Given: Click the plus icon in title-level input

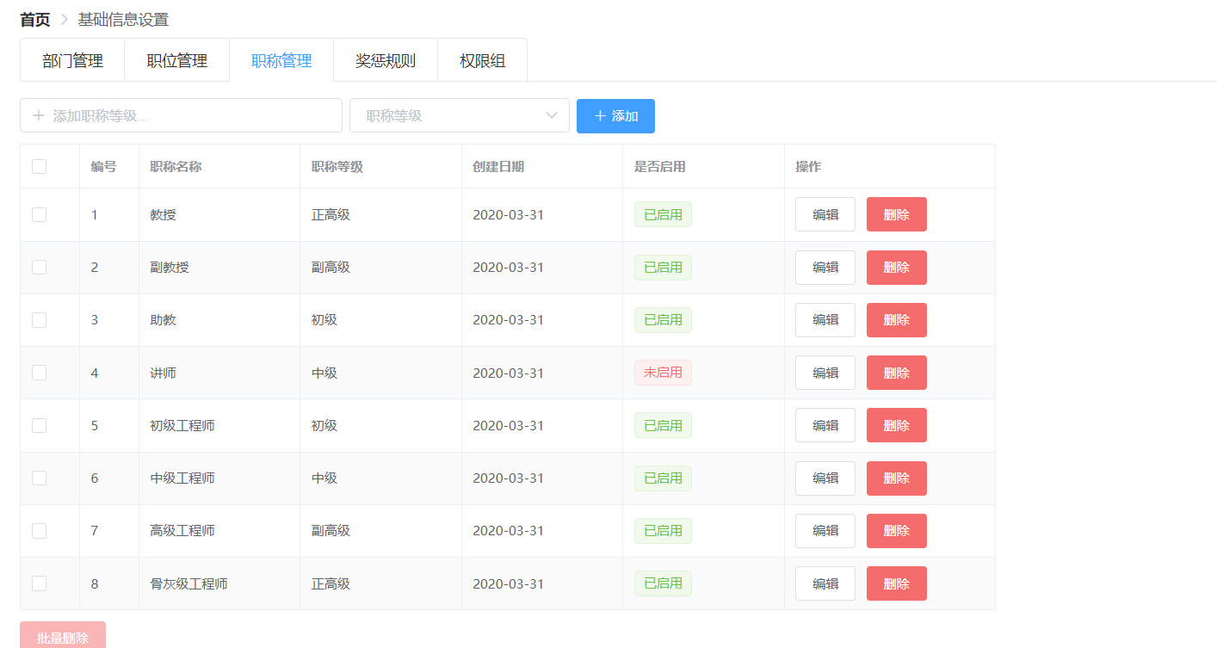Looking at the screenshot, I should click(x=38, y=115).
